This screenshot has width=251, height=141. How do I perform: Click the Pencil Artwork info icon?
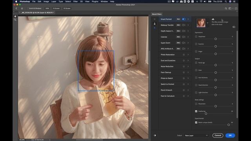[x=184, y=90]
